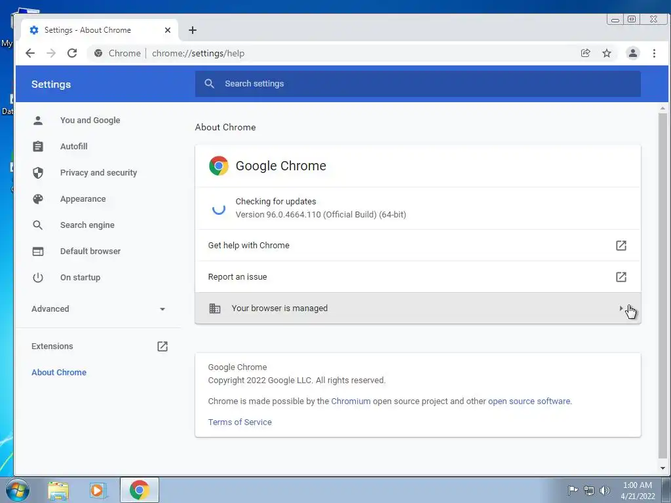This screenshot has height=503, width=671.
Task: Click the Action Center flag icon
Action: pyautogui.click(x=573, y=490)
